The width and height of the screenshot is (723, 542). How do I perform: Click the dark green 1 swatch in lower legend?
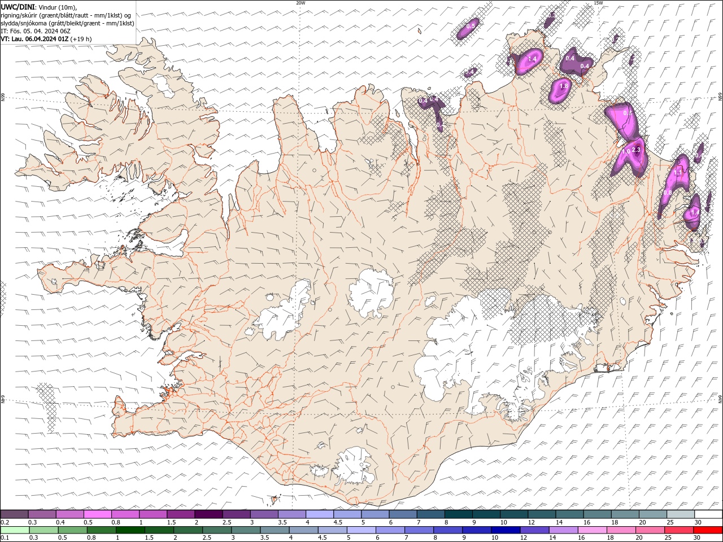[x=130, y=530]
